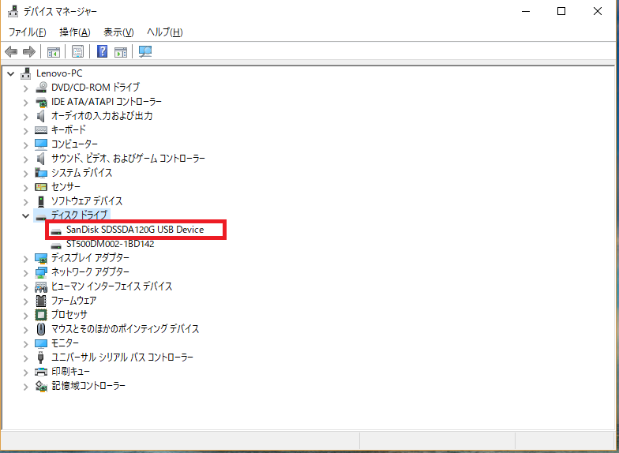Image resolution: width=619 pixels, height=453 pixels.
Task: Click the Lenovo-PC computer icon
Action: 26,73
